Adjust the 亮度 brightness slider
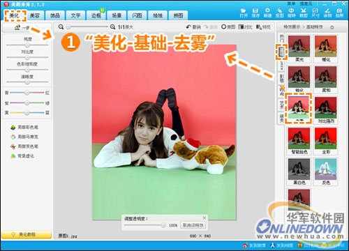Image resolution: width=349 pixels, height=251 pixels. coord(27,45)
